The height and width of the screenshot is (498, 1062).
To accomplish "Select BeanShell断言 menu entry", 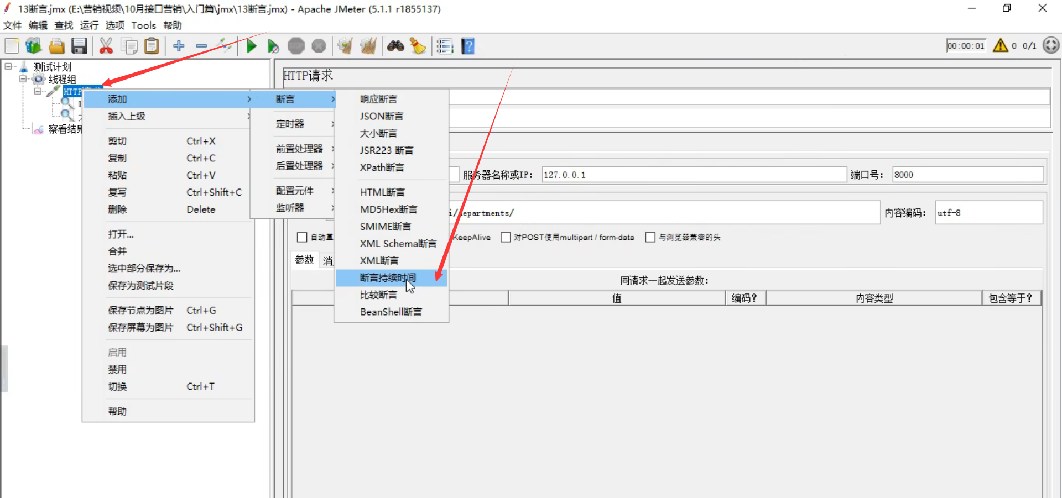I will click(x=392, y=312).
